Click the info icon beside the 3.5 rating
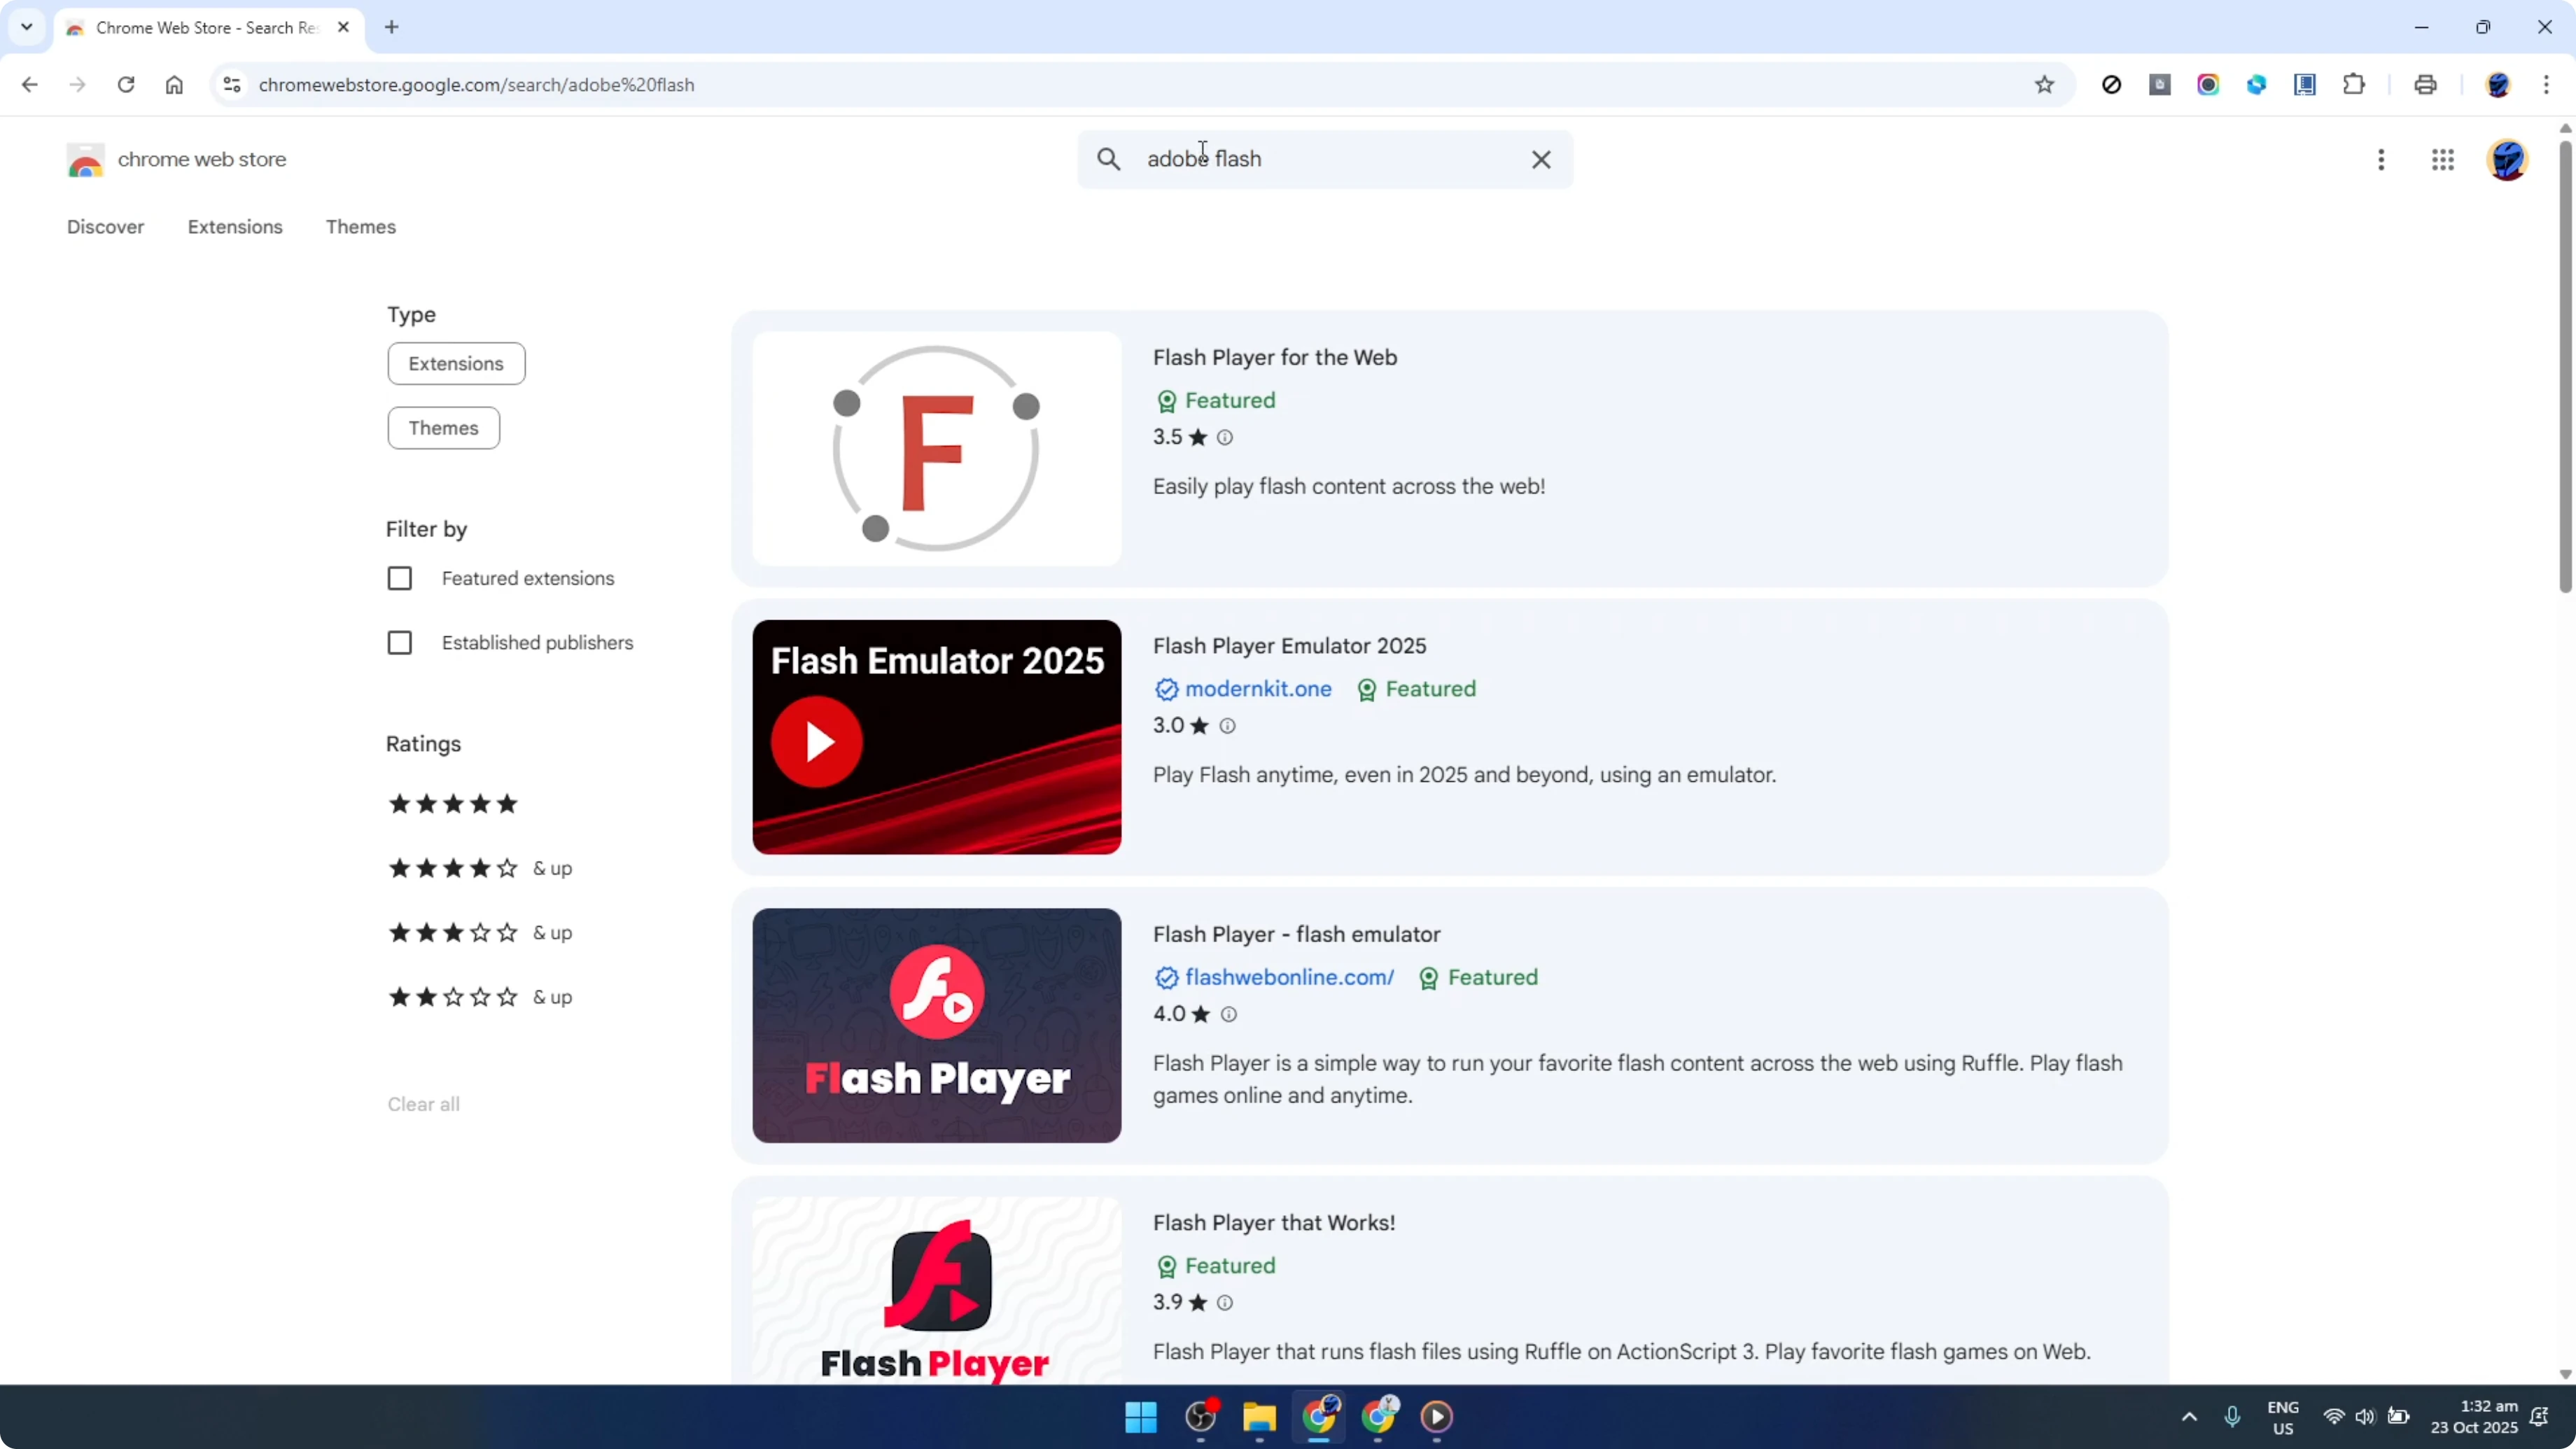 click(x=1224, y=438)
